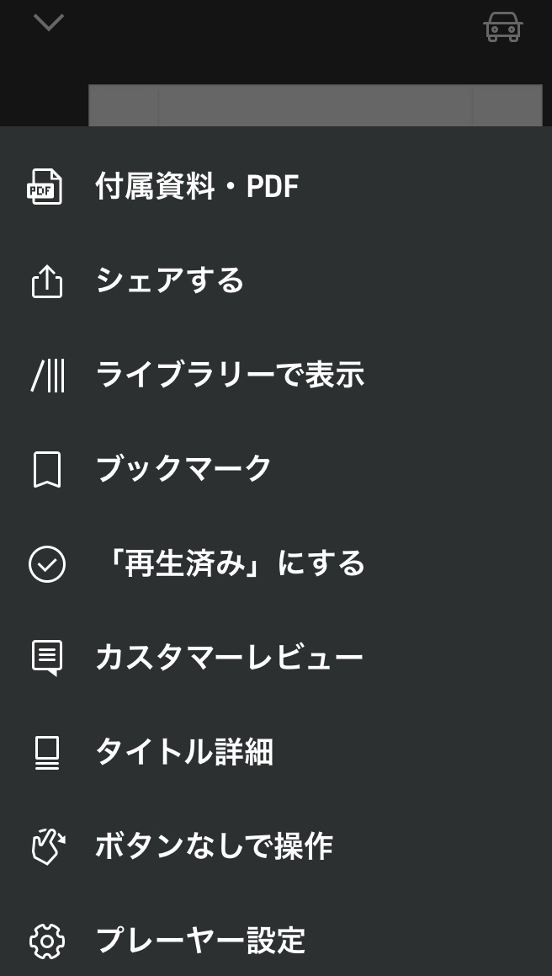Select タイトル詳細 menu entry

point(184,752)
